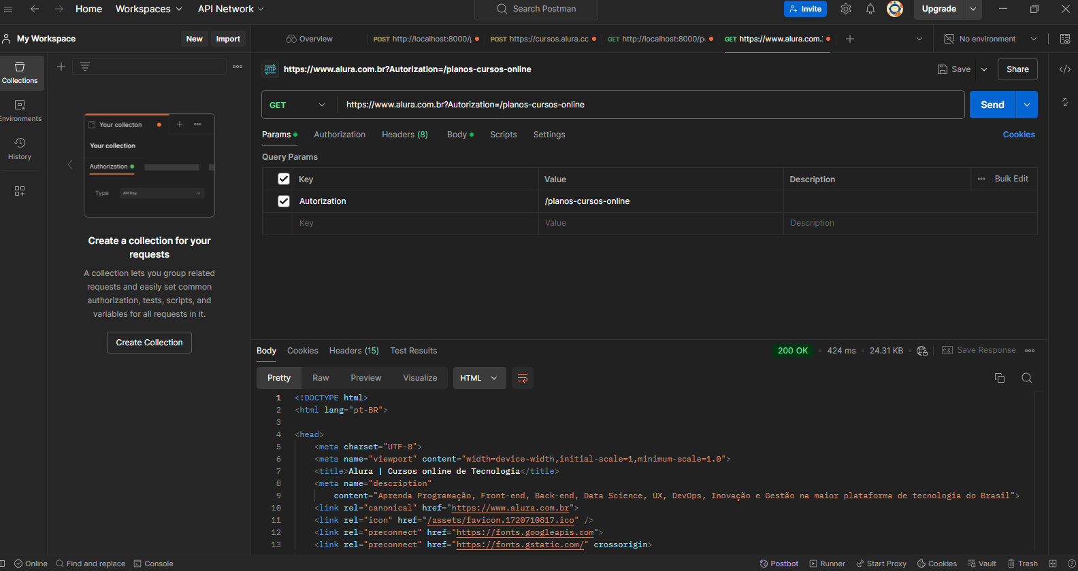Click Bulk Edit for params

pos(1011,179)
